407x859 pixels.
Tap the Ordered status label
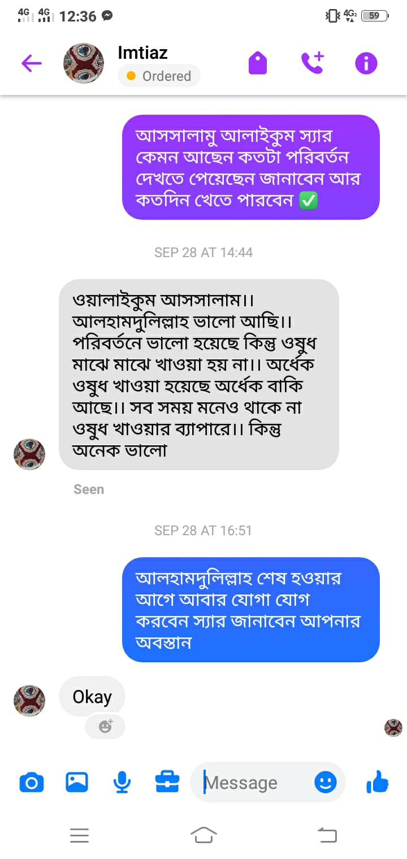[159, 76]
